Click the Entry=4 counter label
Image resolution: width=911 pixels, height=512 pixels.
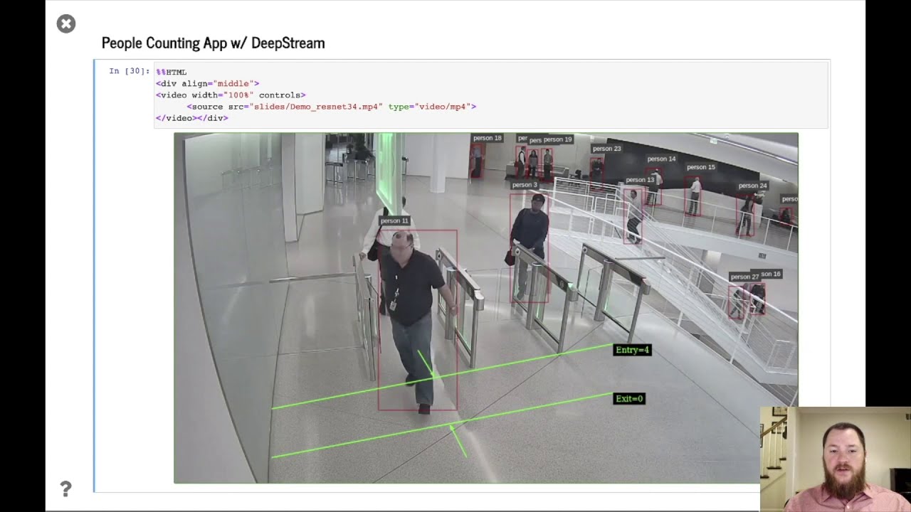point(632,350)
